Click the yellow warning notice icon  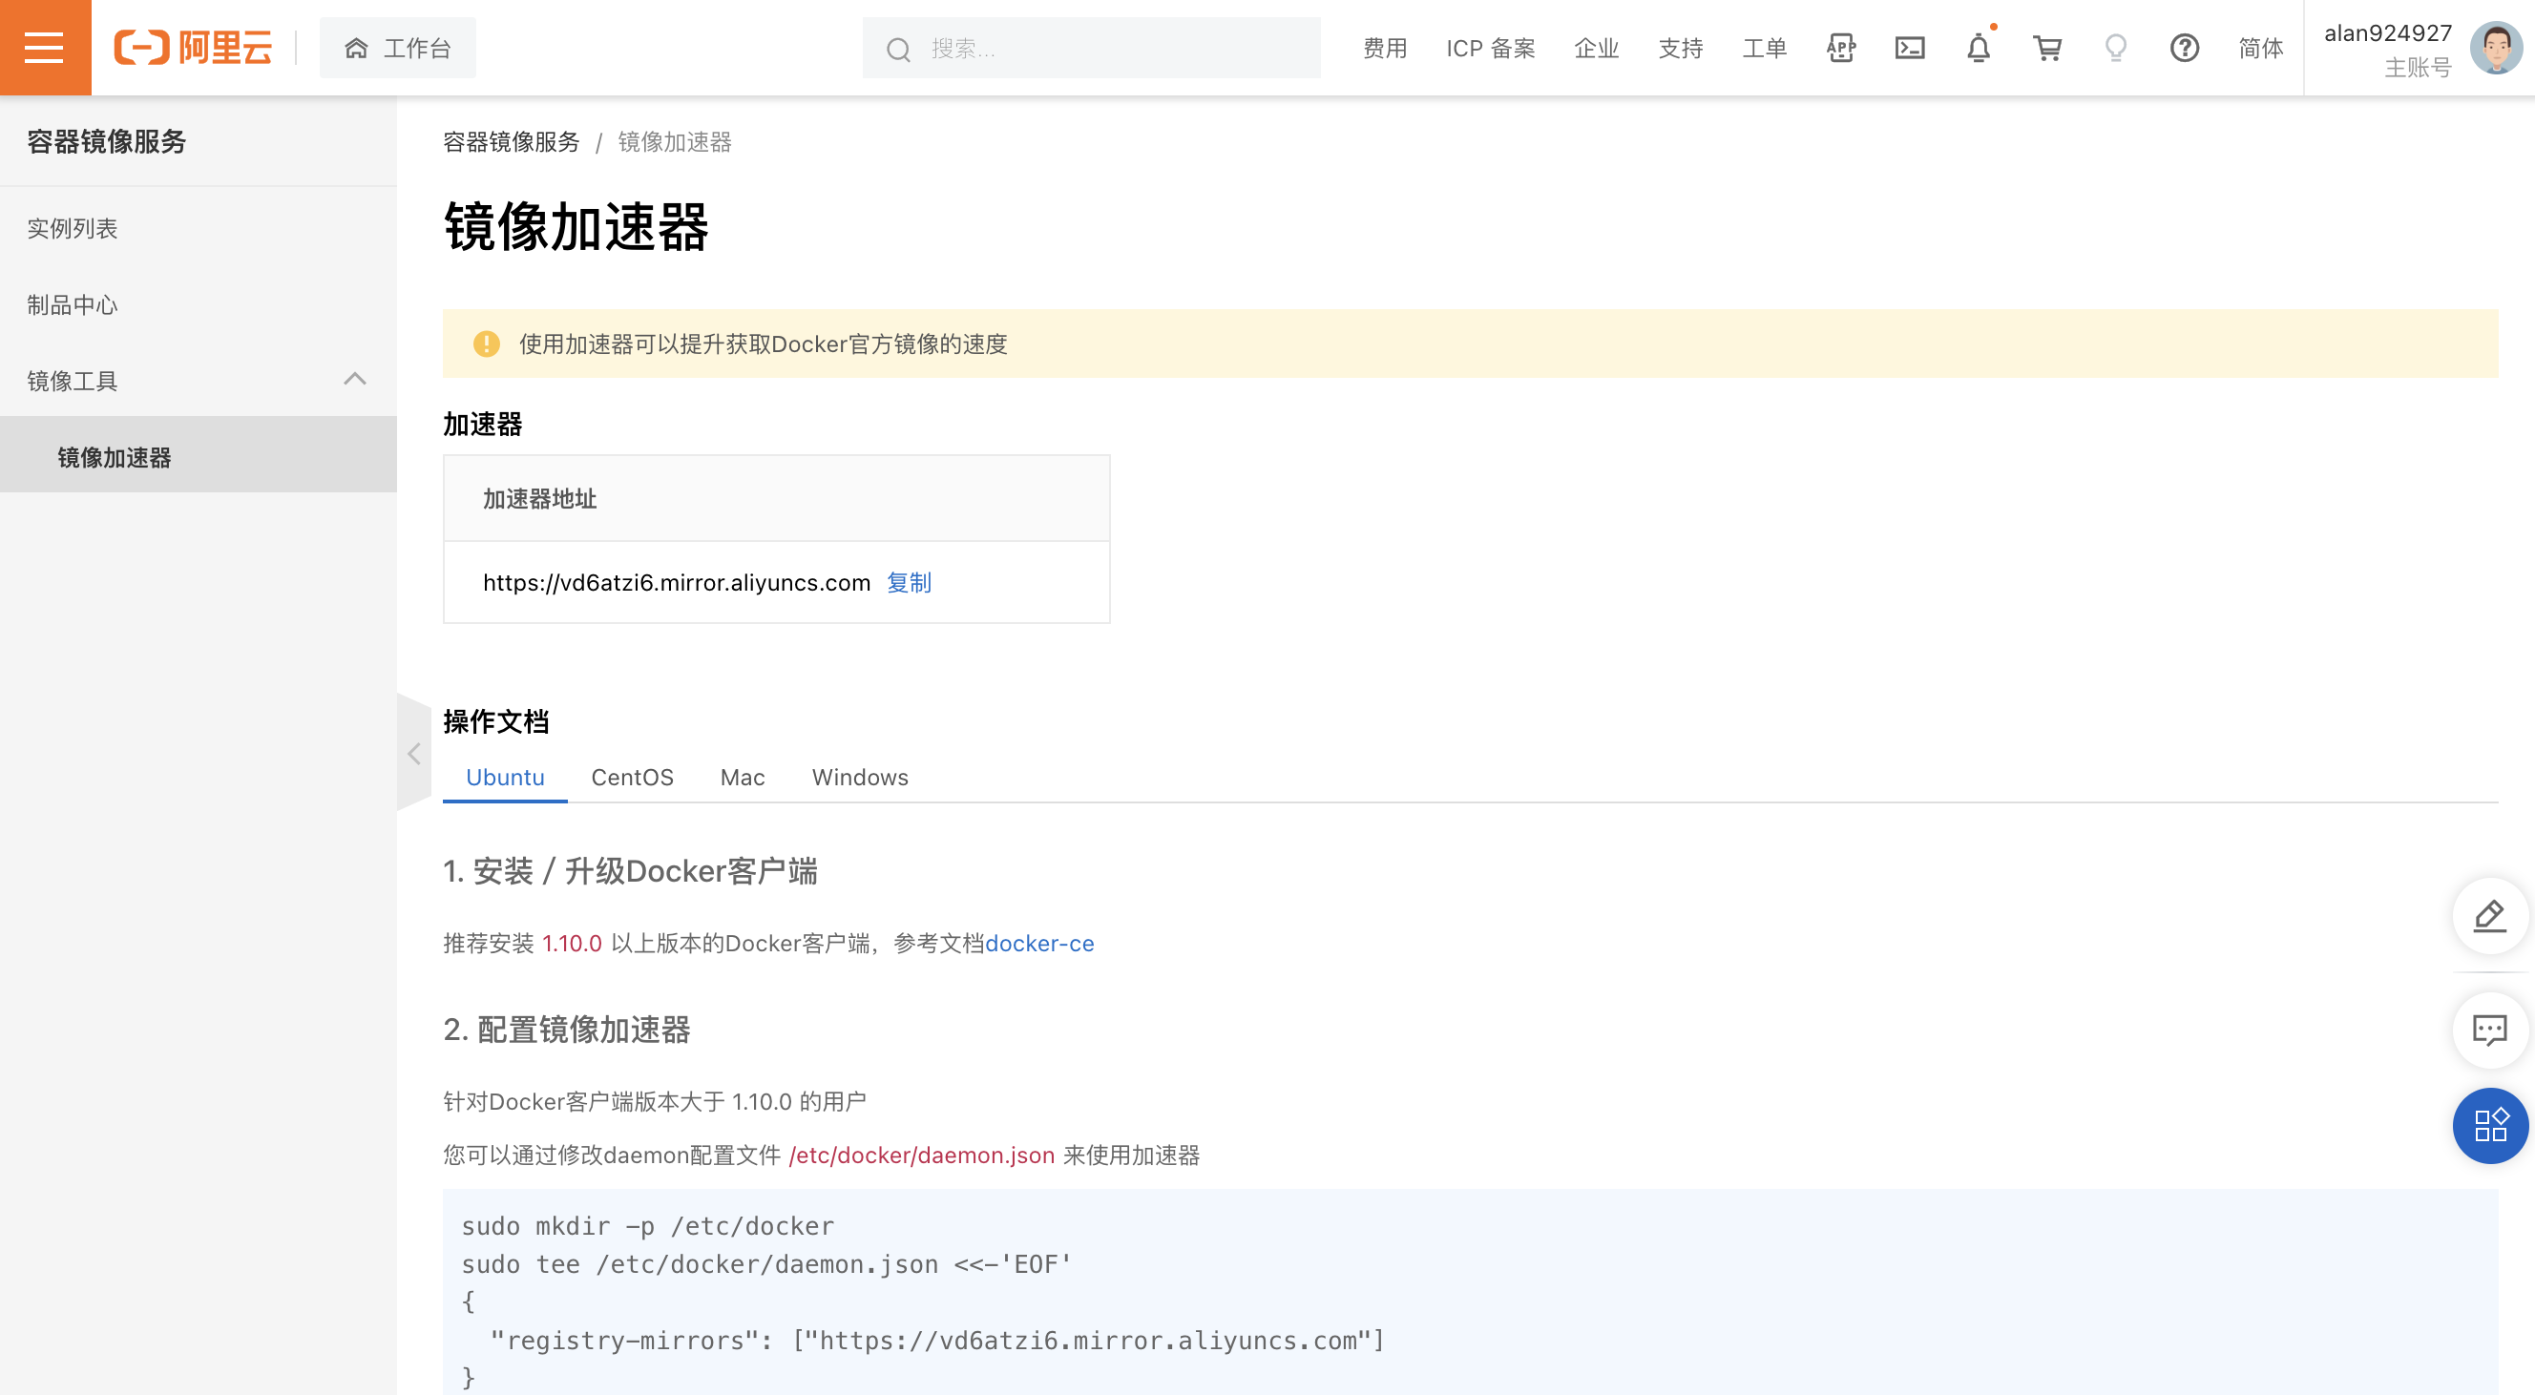point(486,344)
